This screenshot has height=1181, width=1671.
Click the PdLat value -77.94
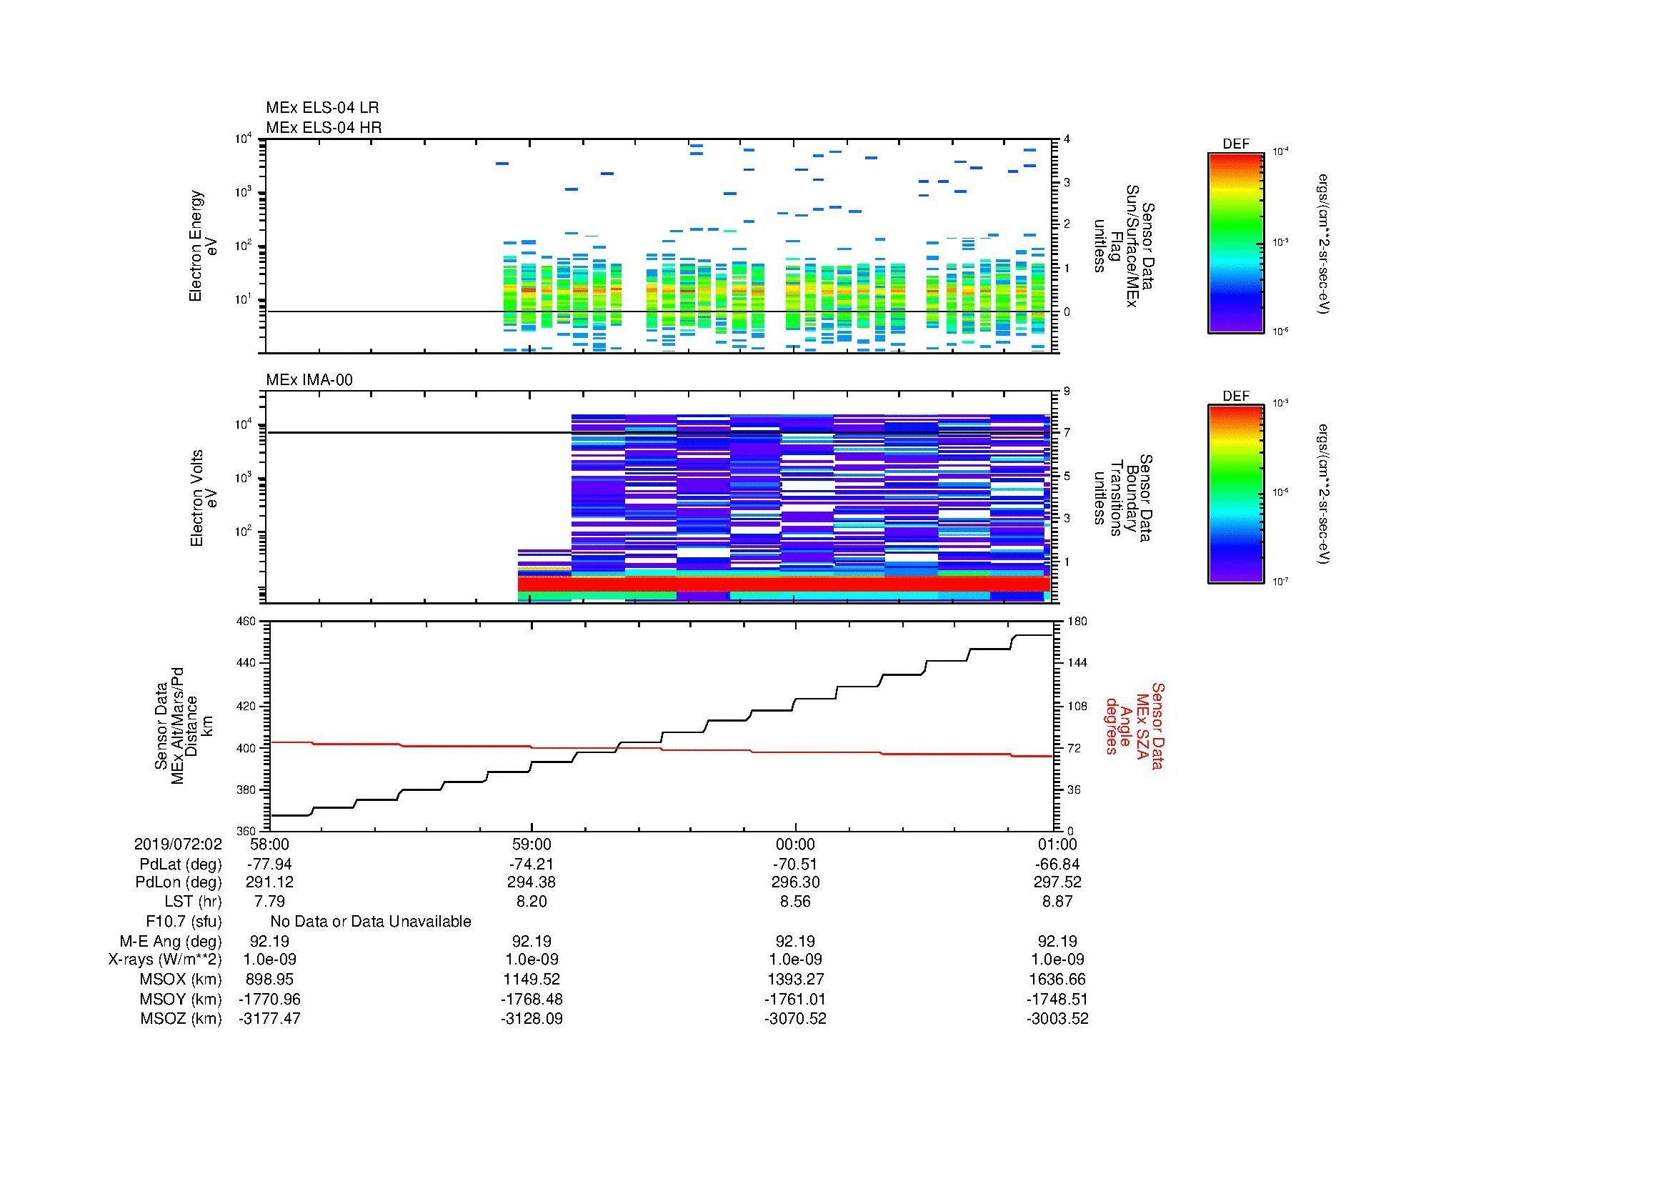269,864
